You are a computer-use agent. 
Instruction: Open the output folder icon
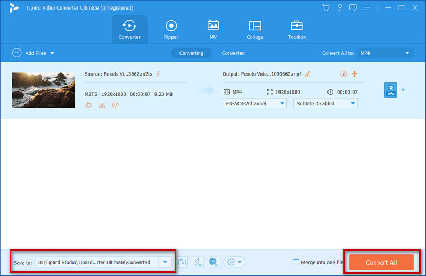pos(182,262)
